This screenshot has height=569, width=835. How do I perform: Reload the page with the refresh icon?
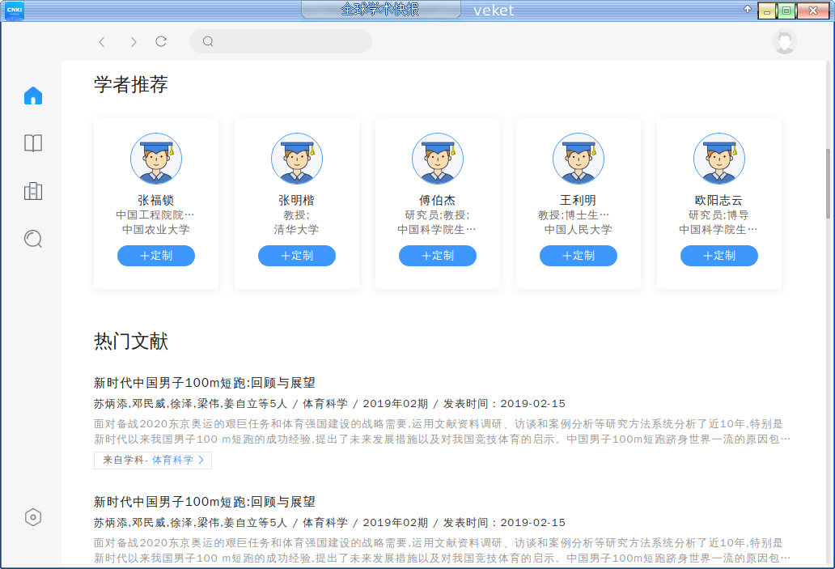[161, 41]
